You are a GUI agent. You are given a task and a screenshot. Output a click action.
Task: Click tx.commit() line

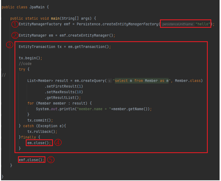tap(40, 120)
